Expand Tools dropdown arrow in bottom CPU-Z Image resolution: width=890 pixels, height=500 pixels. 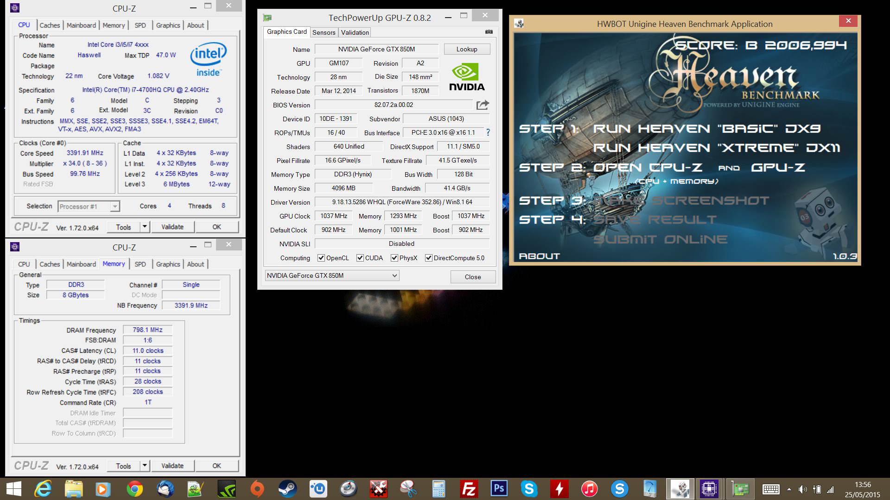[x=145, y=466]
